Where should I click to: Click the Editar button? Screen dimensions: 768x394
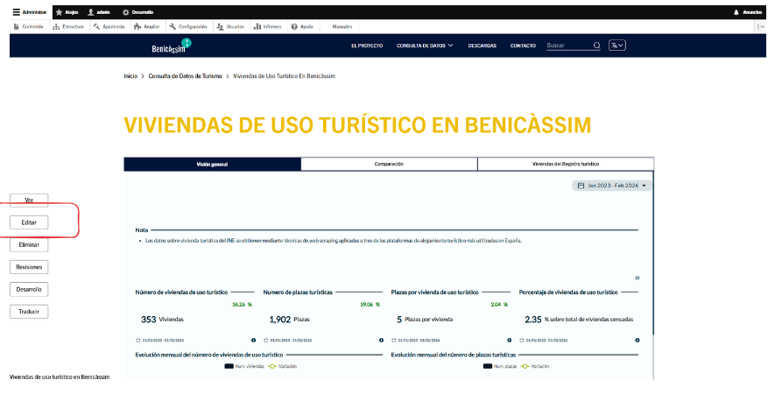coord(29,222)
